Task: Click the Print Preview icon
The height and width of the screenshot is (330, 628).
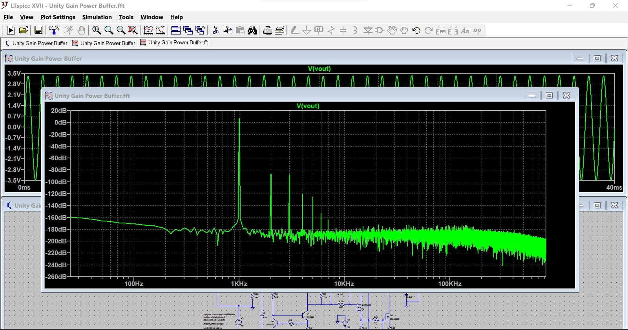Action: tap(268, 30)
